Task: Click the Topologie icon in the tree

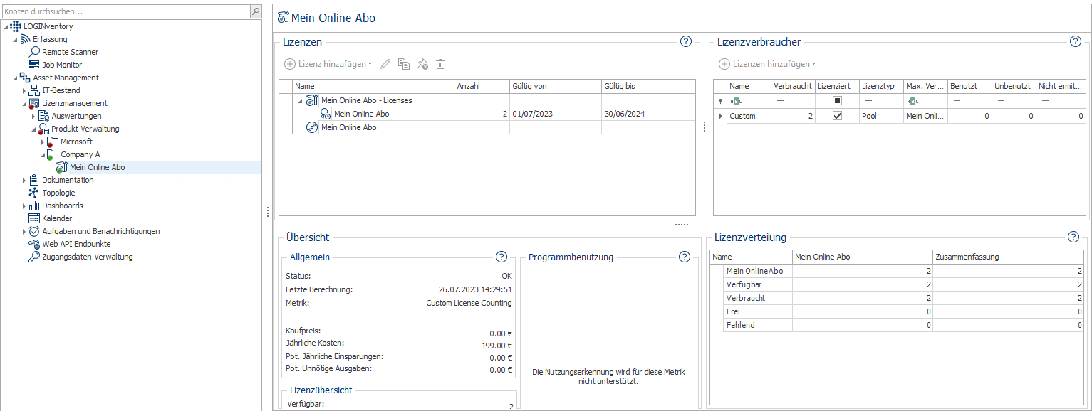Action: coord(34,193)
